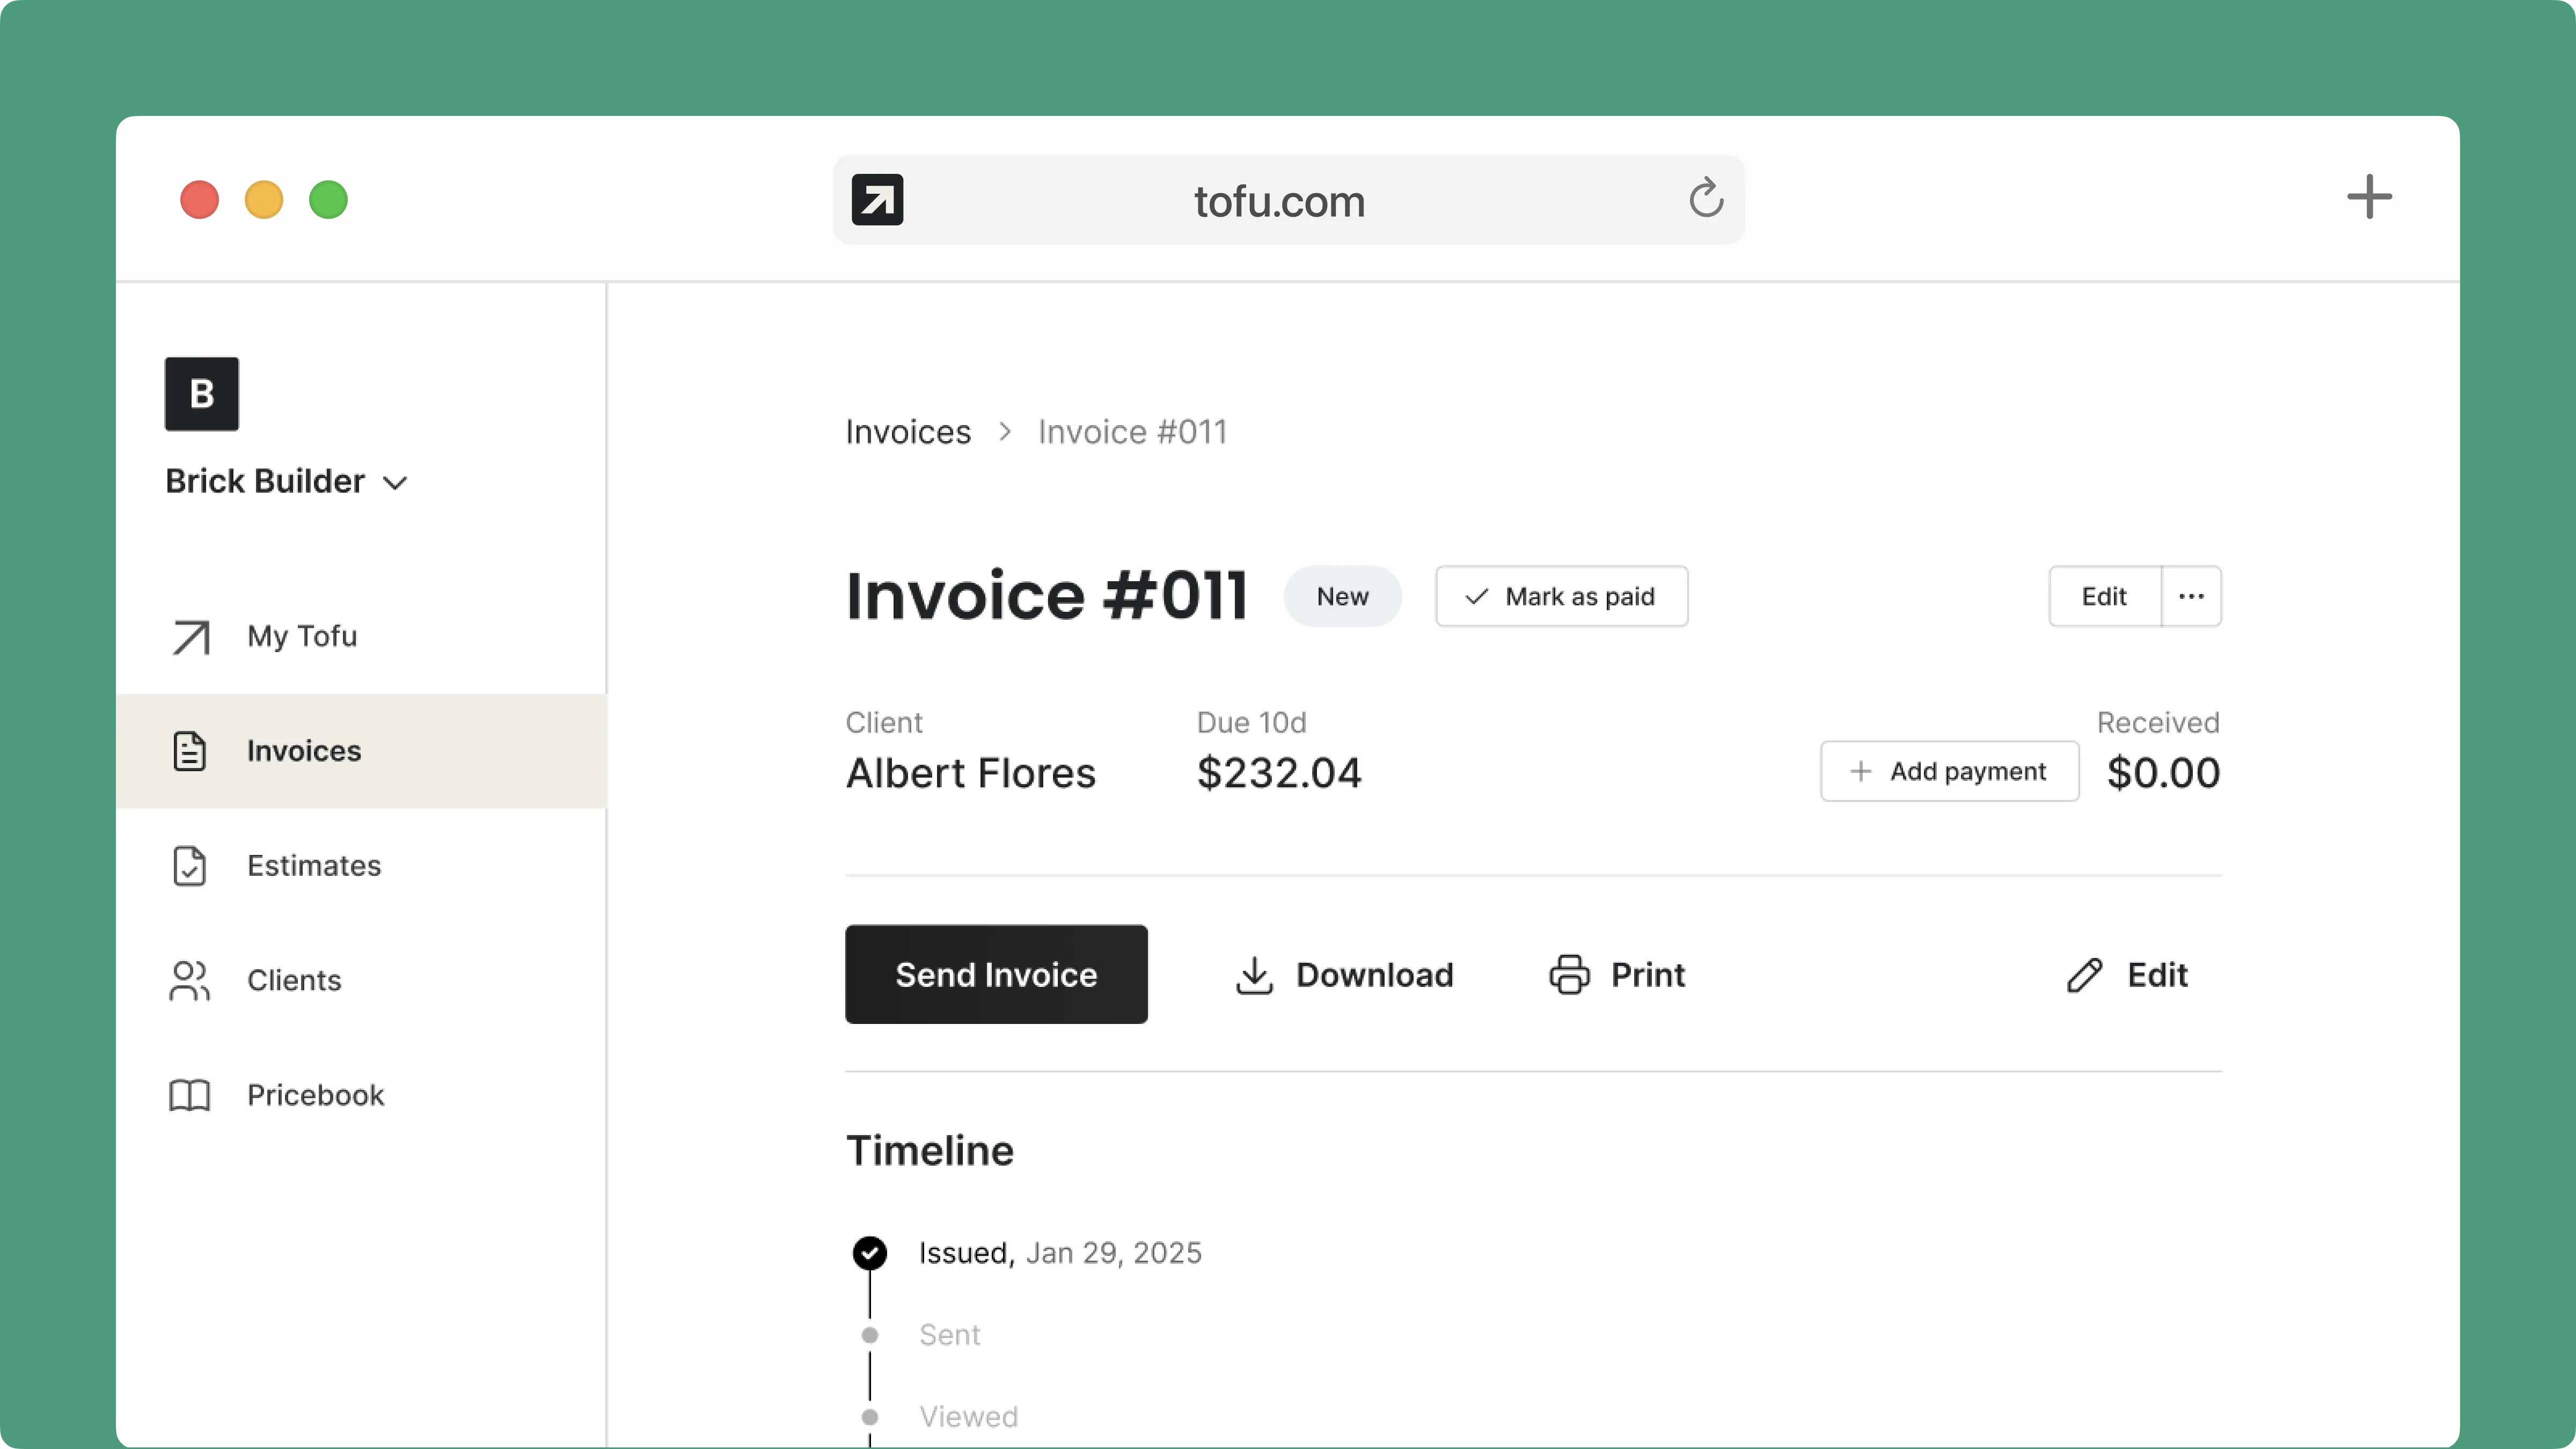This screenshot has height=1449, width=2576.
Task: Click the Estimates document-check icon
Action: (189, 866)
